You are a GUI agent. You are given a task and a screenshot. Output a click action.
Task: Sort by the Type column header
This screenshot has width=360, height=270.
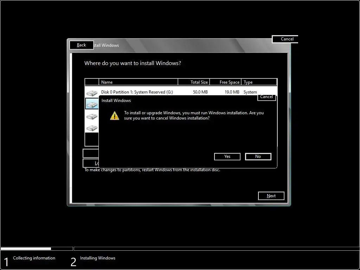click(259, 82)
